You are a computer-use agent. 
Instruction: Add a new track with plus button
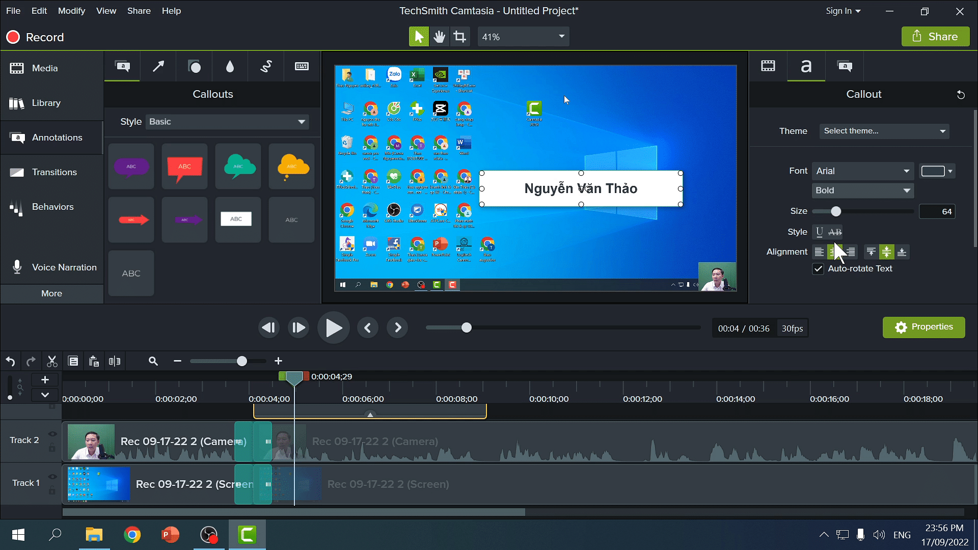pos(45,380)
